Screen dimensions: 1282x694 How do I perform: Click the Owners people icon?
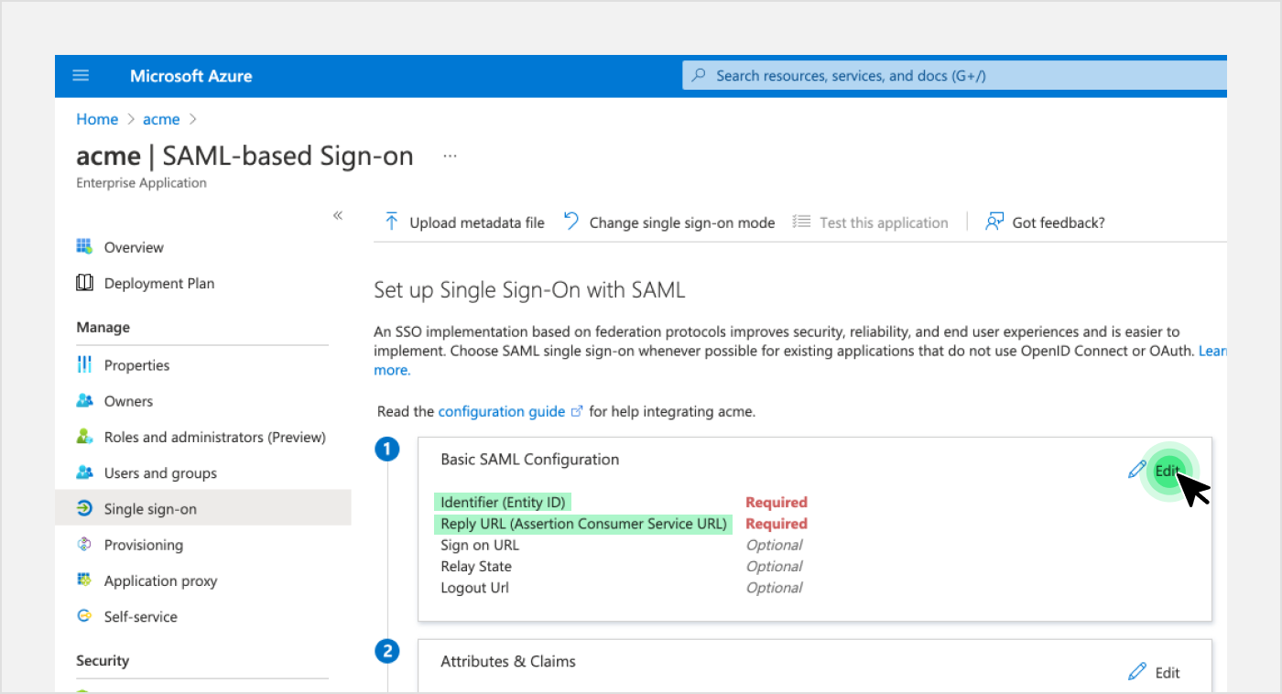(84, 401)
